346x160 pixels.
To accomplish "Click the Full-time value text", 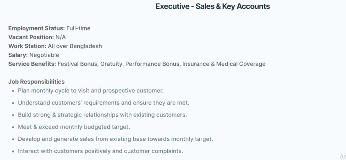I will (x=78, y=28).
